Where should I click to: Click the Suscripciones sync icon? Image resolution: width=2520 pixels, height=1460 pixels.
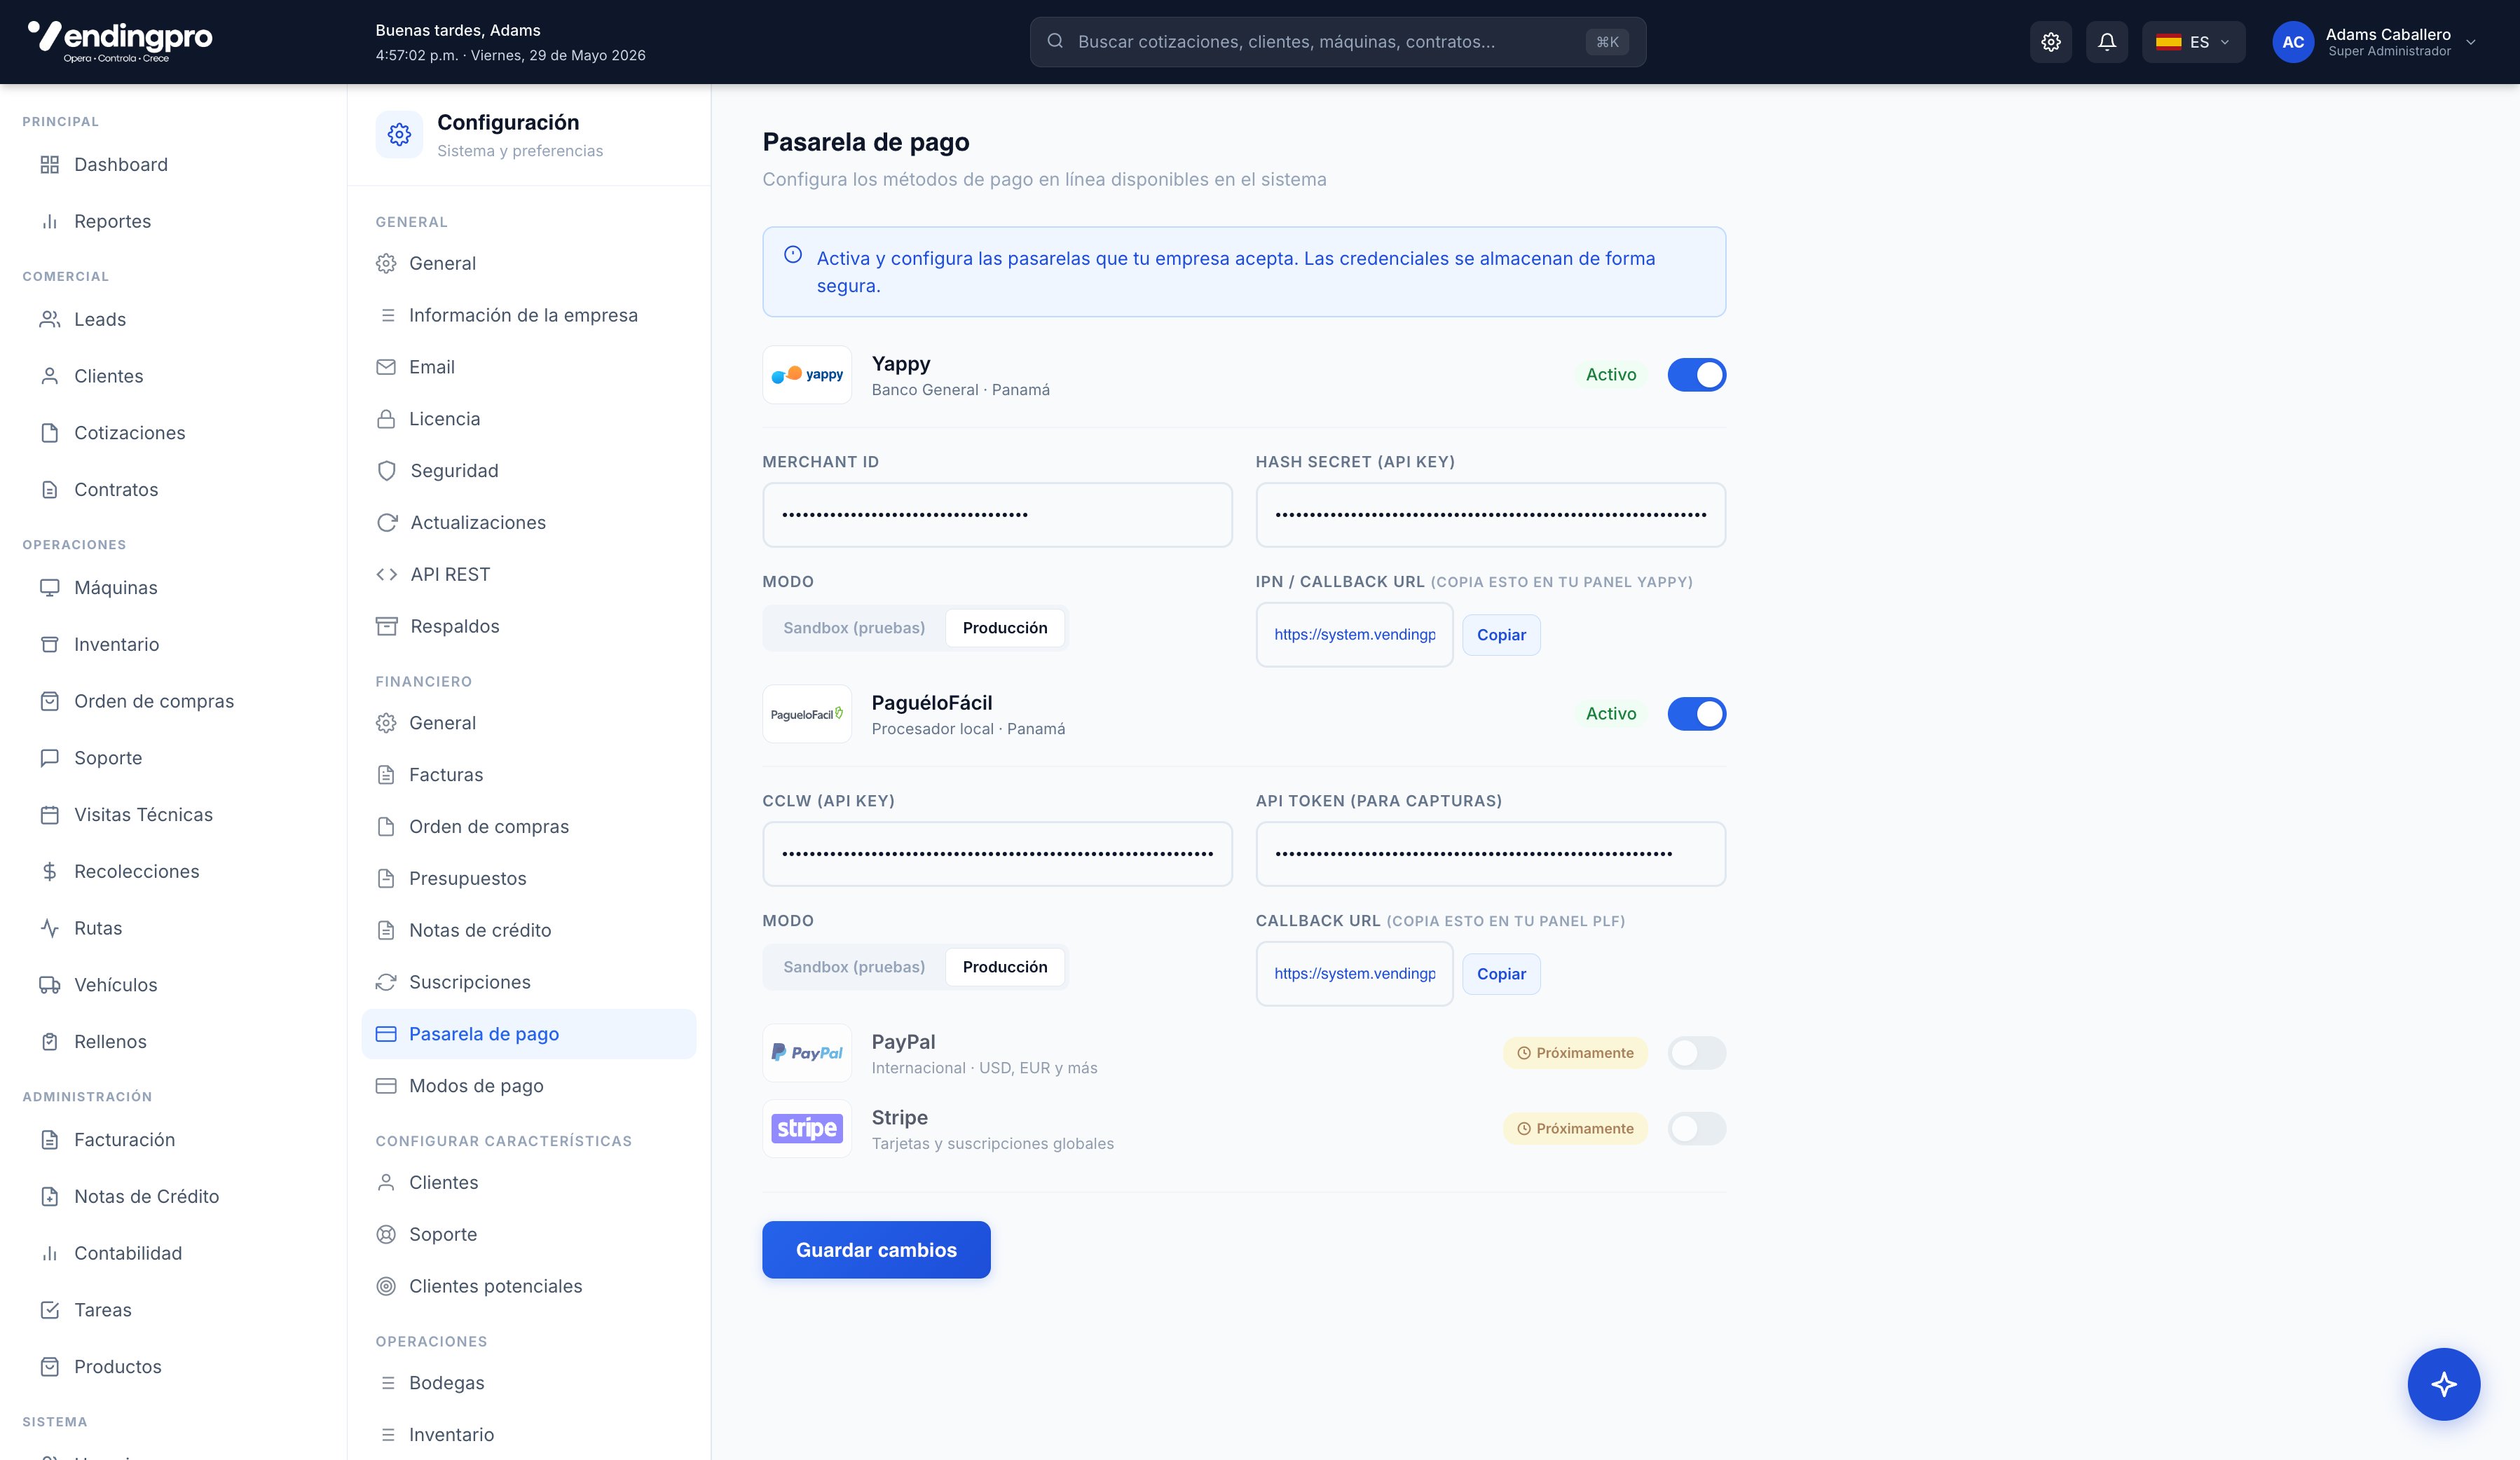click(386, 983)
